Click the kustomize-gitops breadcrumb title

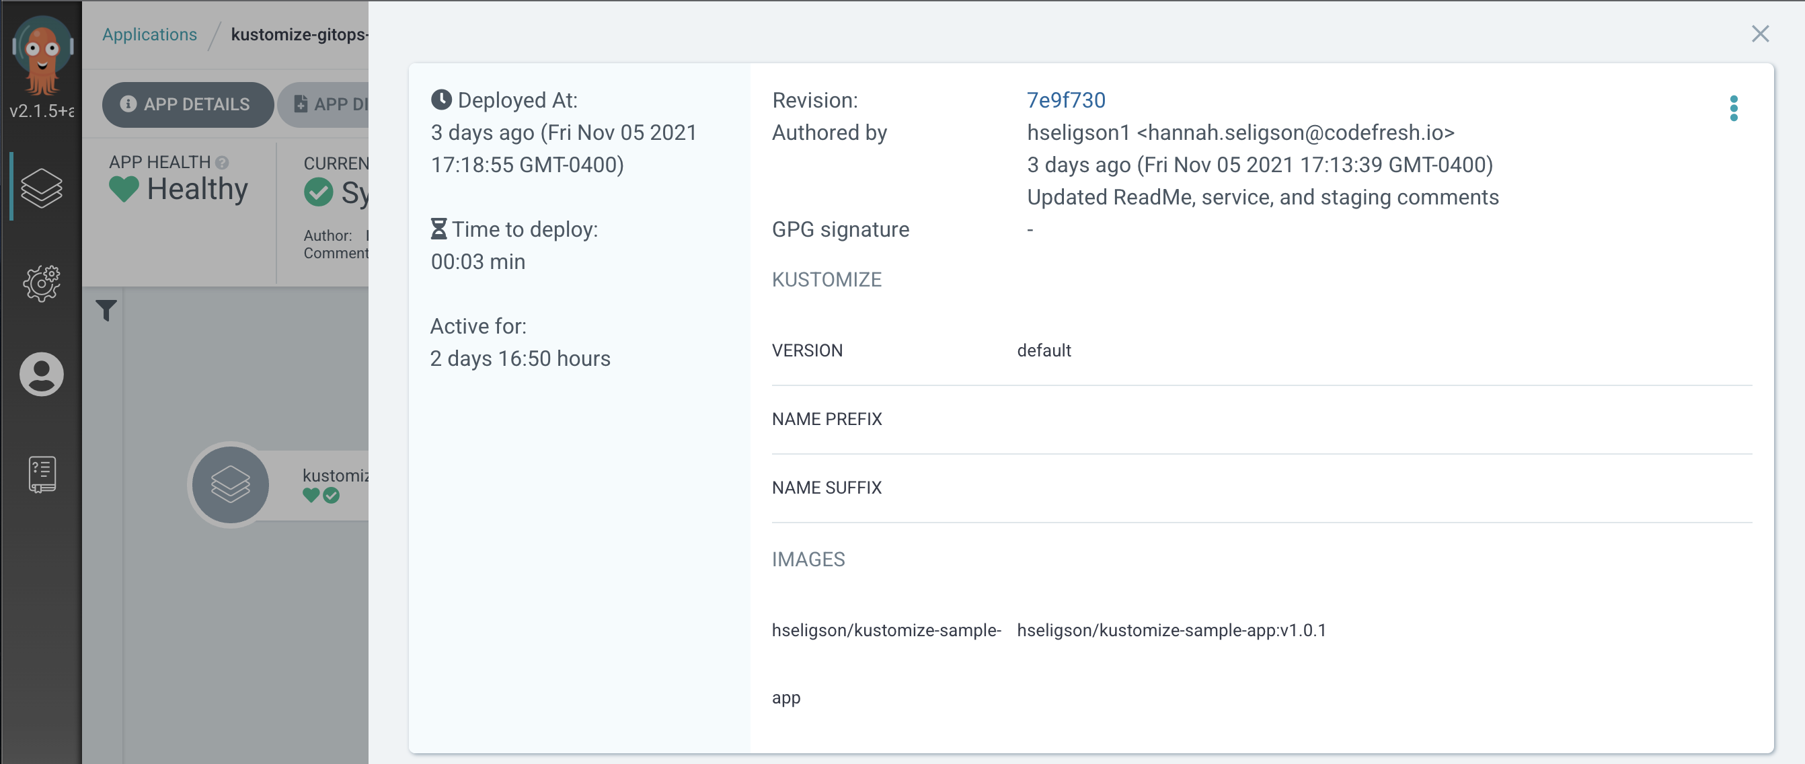(x=299, y=34)
